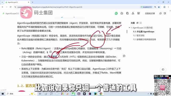Hide the outline using the eye-slash icon
171x96 pixels.
click(x=137, y=23)
